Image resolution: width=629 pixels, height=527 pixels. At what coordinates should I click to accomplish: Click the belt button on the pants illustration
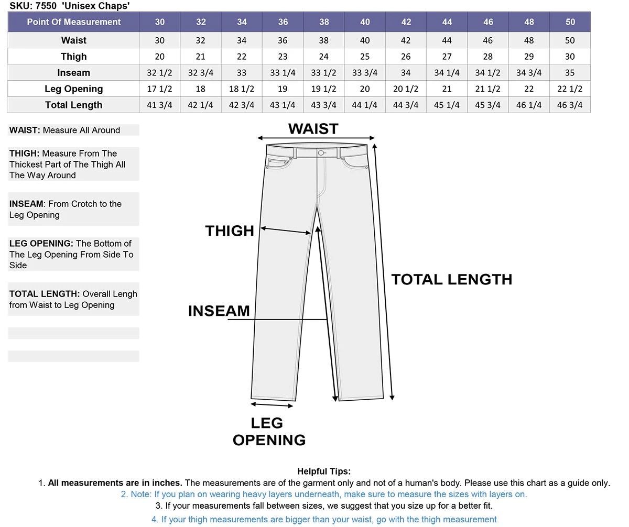(321, 153)
